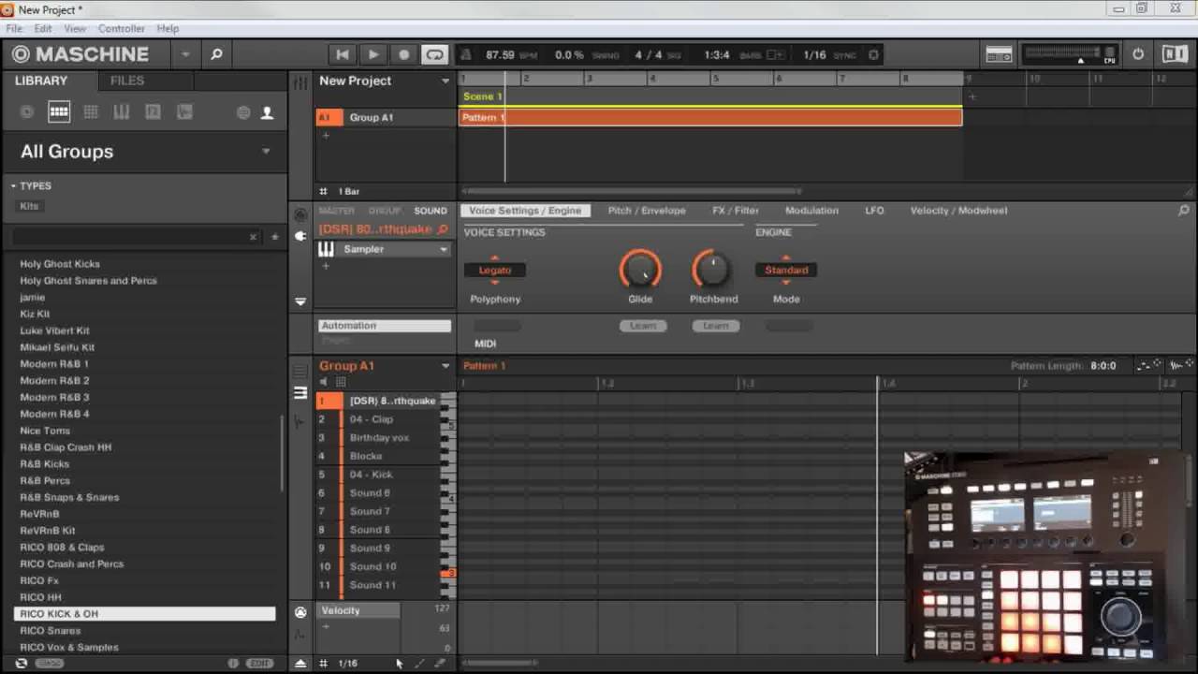The image size is (1198, 674).
Task: Toggle the loop button in transport
Action: [434, 54]
